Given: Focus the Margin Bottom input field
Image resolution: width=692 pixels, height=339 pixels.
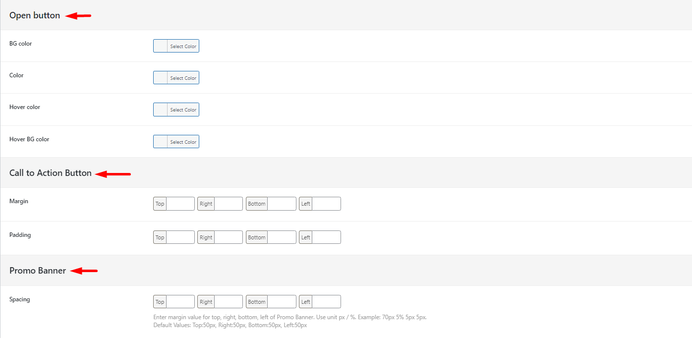Looking at the screenshot, I should [x=282, y=204].
